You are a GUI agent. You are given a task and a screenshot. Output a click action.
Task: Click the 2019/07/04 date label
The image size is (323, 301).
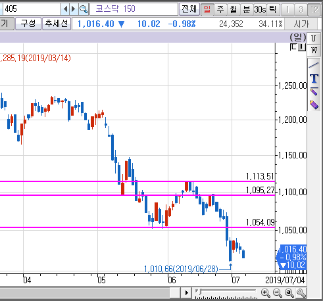(285, 280)
